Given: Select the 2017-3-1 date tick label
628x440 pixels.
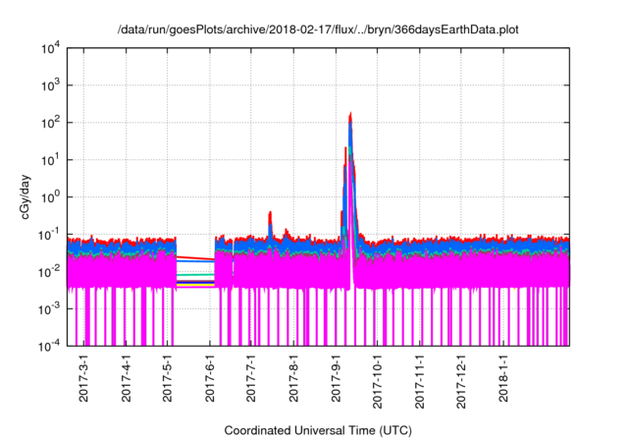Looking at the screenshot, I should [x=84, y=379].
